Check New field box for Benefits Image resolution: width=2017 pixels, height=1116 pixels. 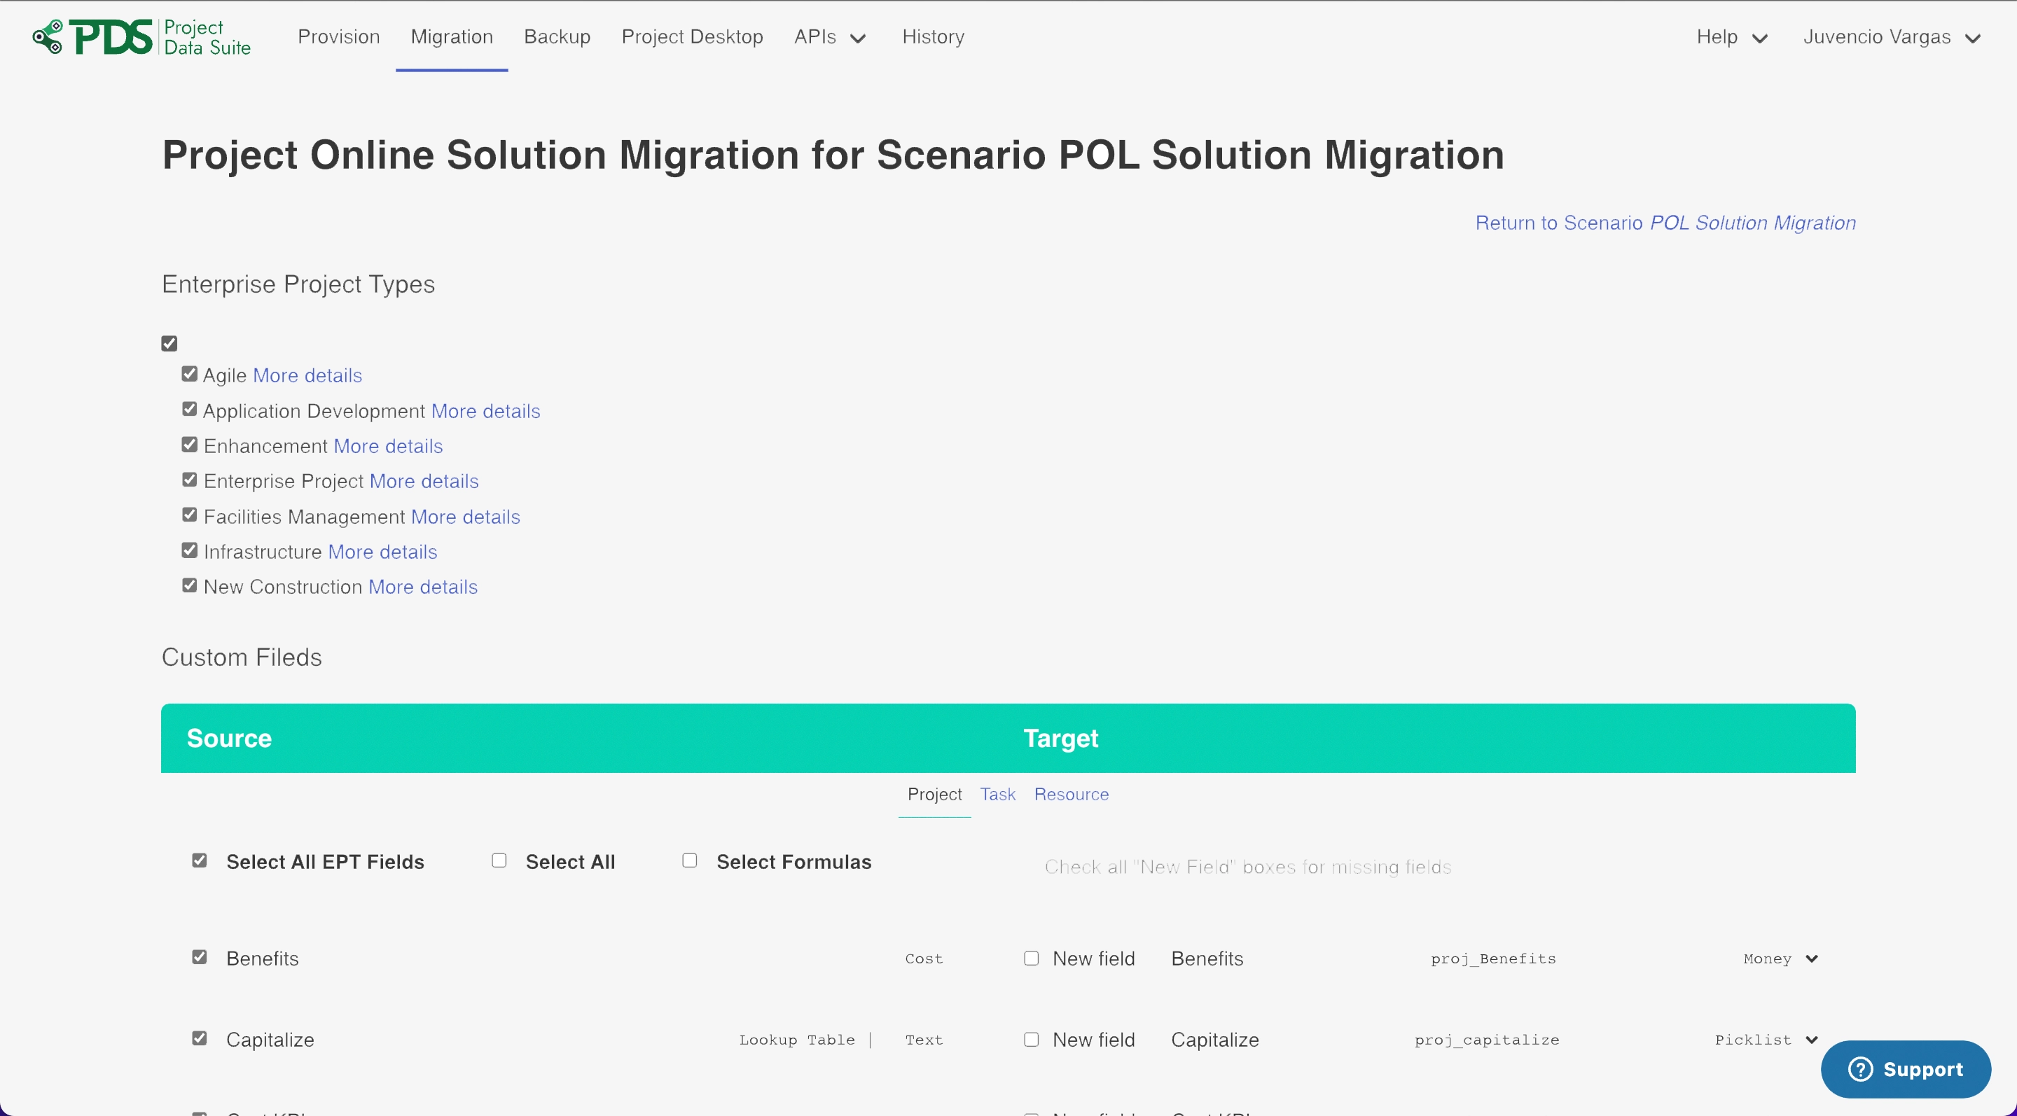point(1031,958)
